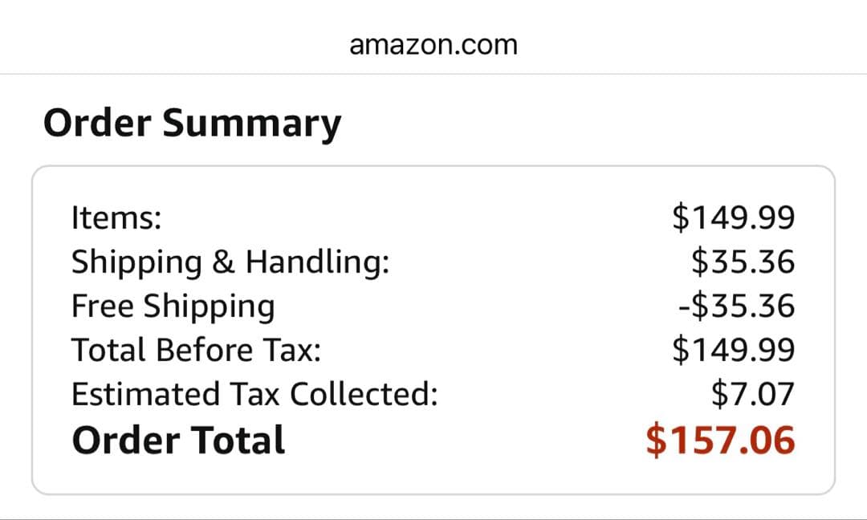Click the Total Before Tax amount $149.99
This screenshot has height=520, width=867.
tap(733, 351)
